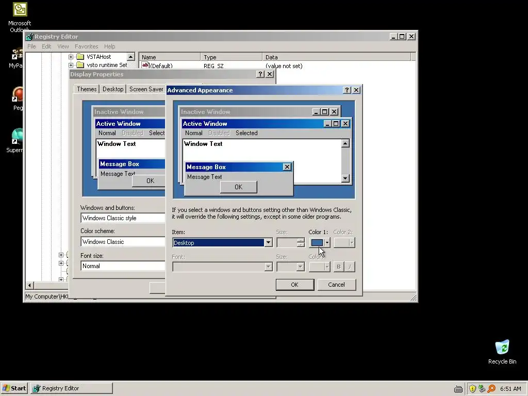Click Advanced Appearance help question button
This screenshot has width=528, height=396.
click(347, 90)
